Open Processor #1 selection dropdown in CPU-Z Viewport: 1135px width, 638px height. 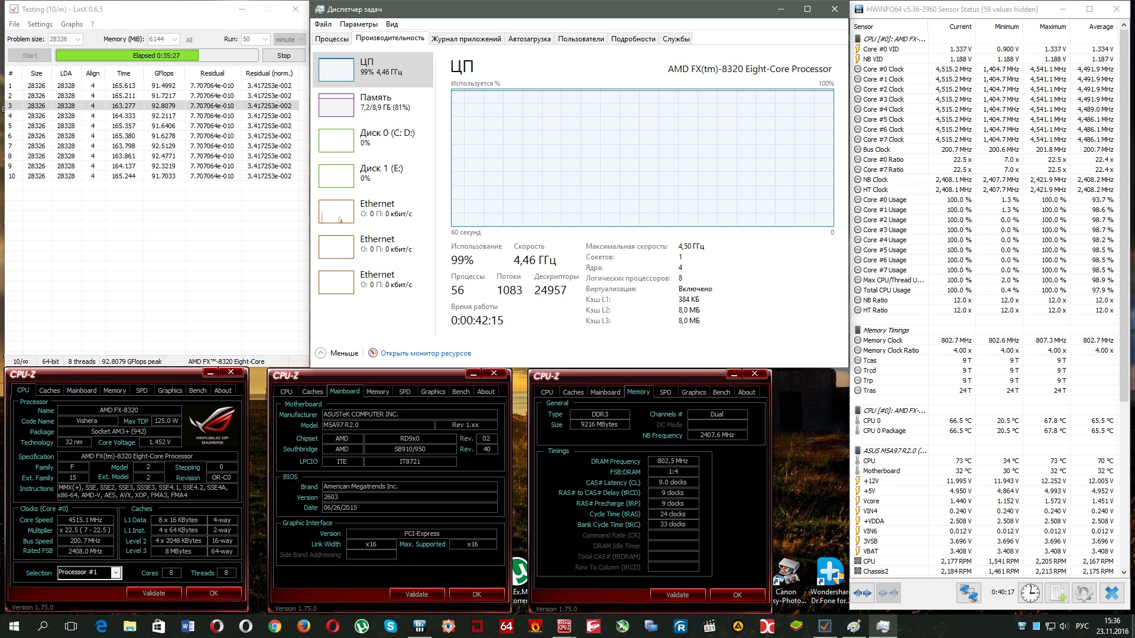[116, 572]
